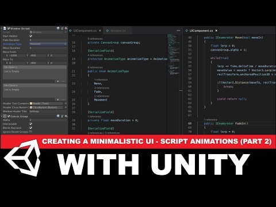Collapse the Canvas Group component foldout
This screenshot has height=207, width=276.
click(x=2, y=116)
